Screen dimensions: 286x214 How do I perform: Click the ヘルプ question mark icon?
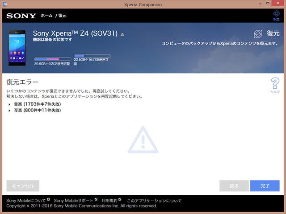coord(275,83)
